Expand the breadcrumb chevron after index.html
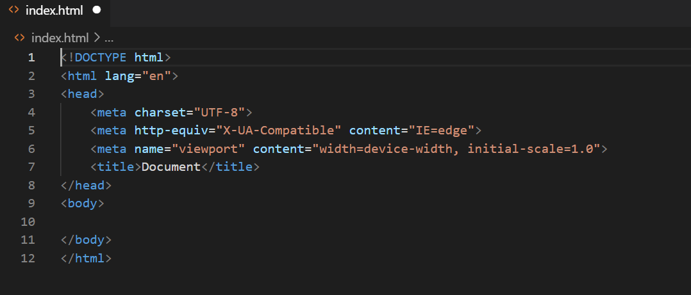Image resolution: width=691 pixels, height=295 pixels. (97, 38)
